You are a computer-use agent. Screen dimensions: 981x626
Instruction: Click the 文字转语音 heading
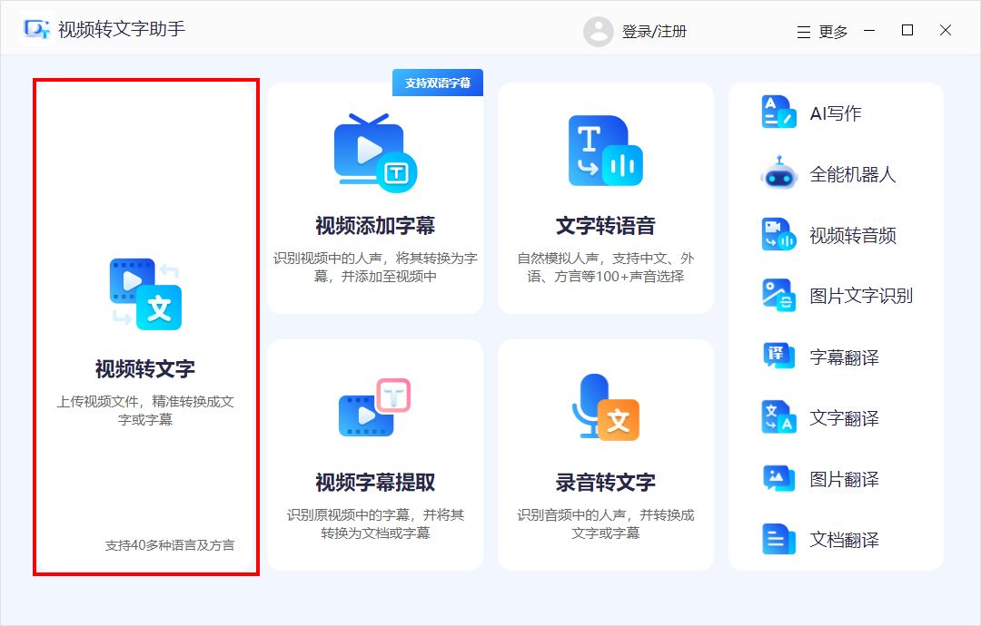click(x=605, y=226)
